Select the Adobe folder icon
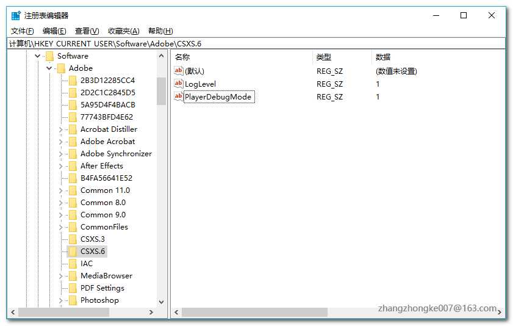The image size is (513, 326). (61, 68)
